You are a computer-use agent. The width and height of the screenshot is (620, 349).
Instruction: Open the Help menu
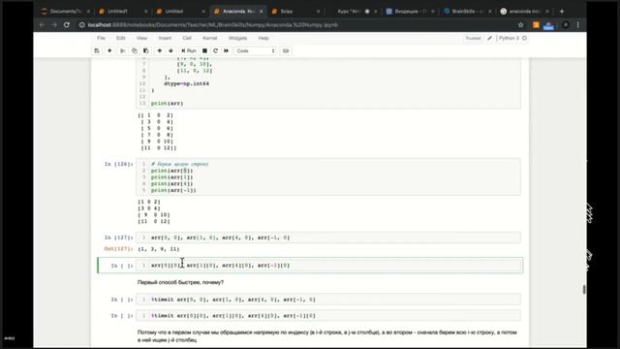(x=263, y=38)
